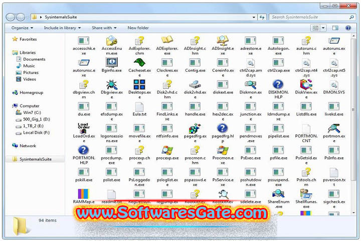The width and height of the screenshot is (361, 241).
Task: Select the ShareEnum.exe icon
Action: pos(278,194)
